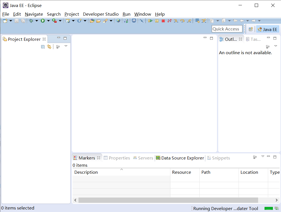Toggle Link with Editor in Project Explorer

click(x=49, y=47)
